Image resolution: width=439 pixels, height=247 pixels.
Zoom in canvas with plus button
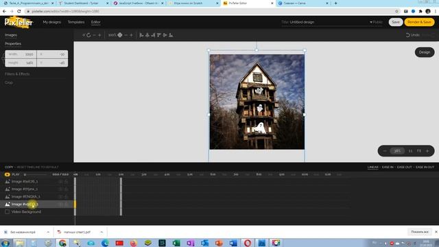[427, 151]
